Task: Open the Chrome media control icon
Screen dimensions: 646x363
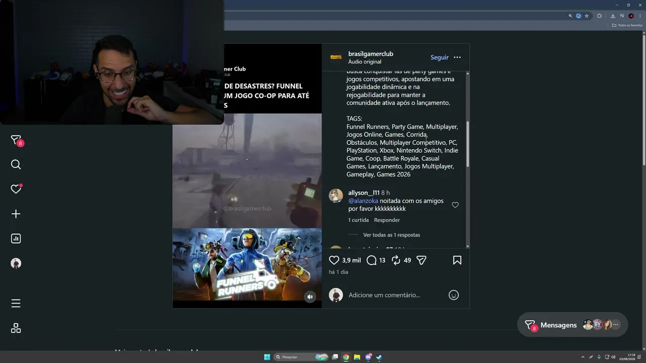Action: [x=622, y=16]
